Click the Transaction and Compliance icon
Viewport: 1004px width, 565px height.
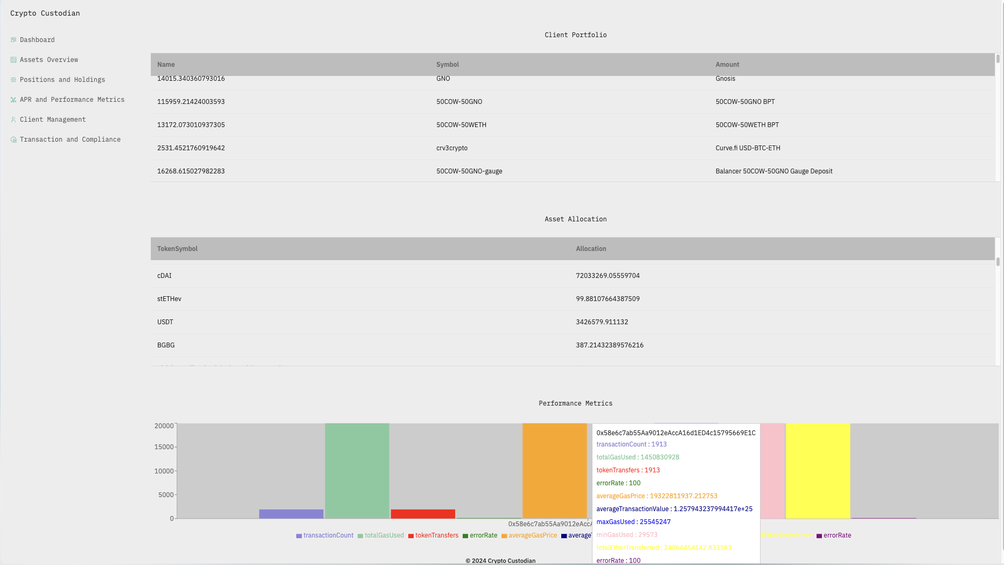pos(13,139)
